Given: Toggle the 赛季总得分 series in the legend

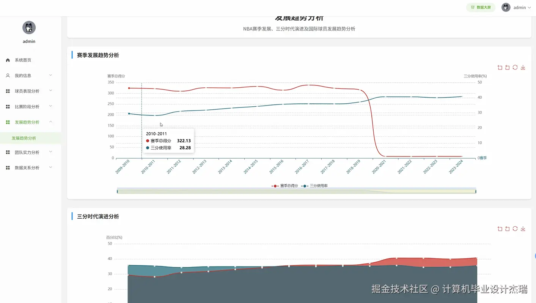Looking at the screenshot, I should (285, 186).
